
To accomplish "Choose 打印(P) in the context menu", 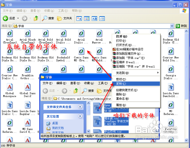I will click(136, 41).
